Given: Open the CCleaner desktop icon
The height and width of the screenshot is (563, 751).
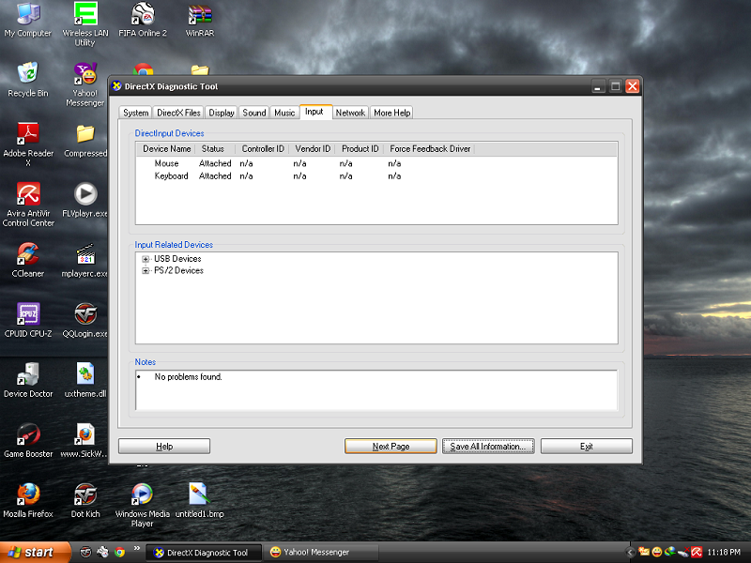Looking at the screenshot, I should 28,255.
